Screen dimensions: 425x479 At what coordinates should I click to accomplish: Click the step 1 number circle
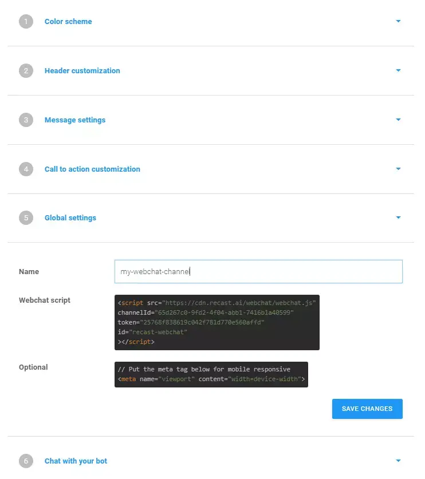click(x=26, y=21)
